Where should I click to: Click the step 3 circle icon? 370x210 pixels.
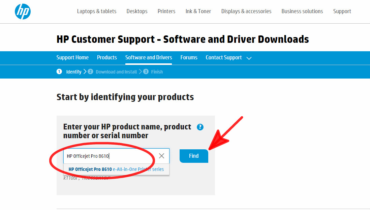(x=146, y=71)
